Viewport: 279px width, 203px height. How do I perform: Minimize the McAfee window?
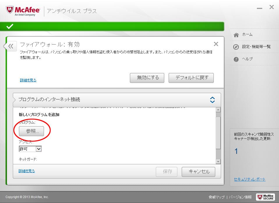[259, 8]
